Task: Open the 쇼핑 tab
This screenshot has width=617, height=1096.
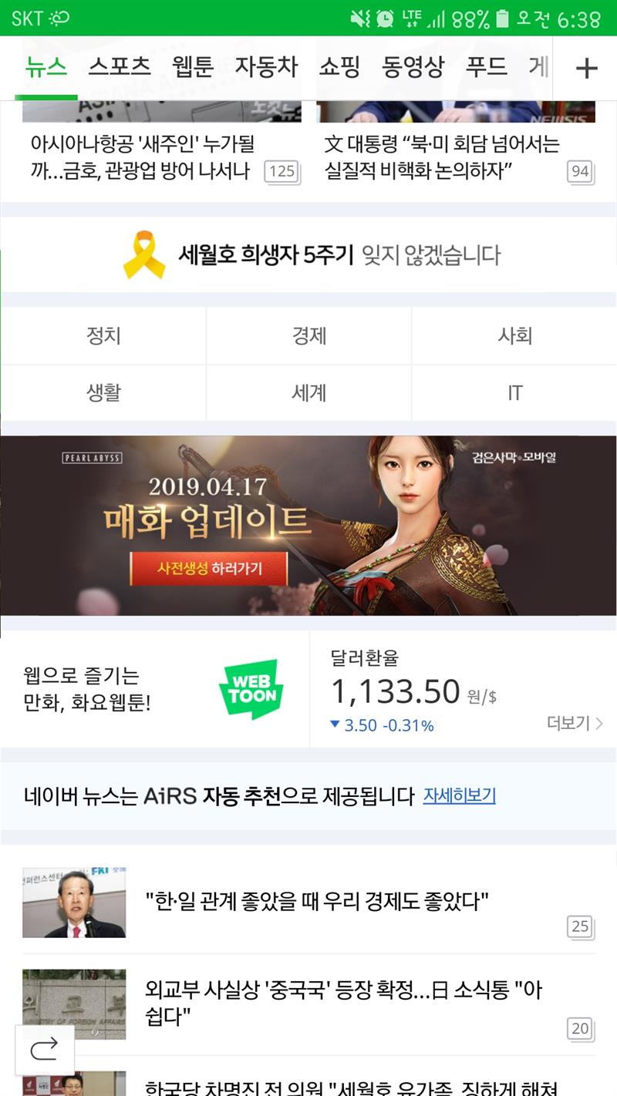Action: (x=339, y=67)
